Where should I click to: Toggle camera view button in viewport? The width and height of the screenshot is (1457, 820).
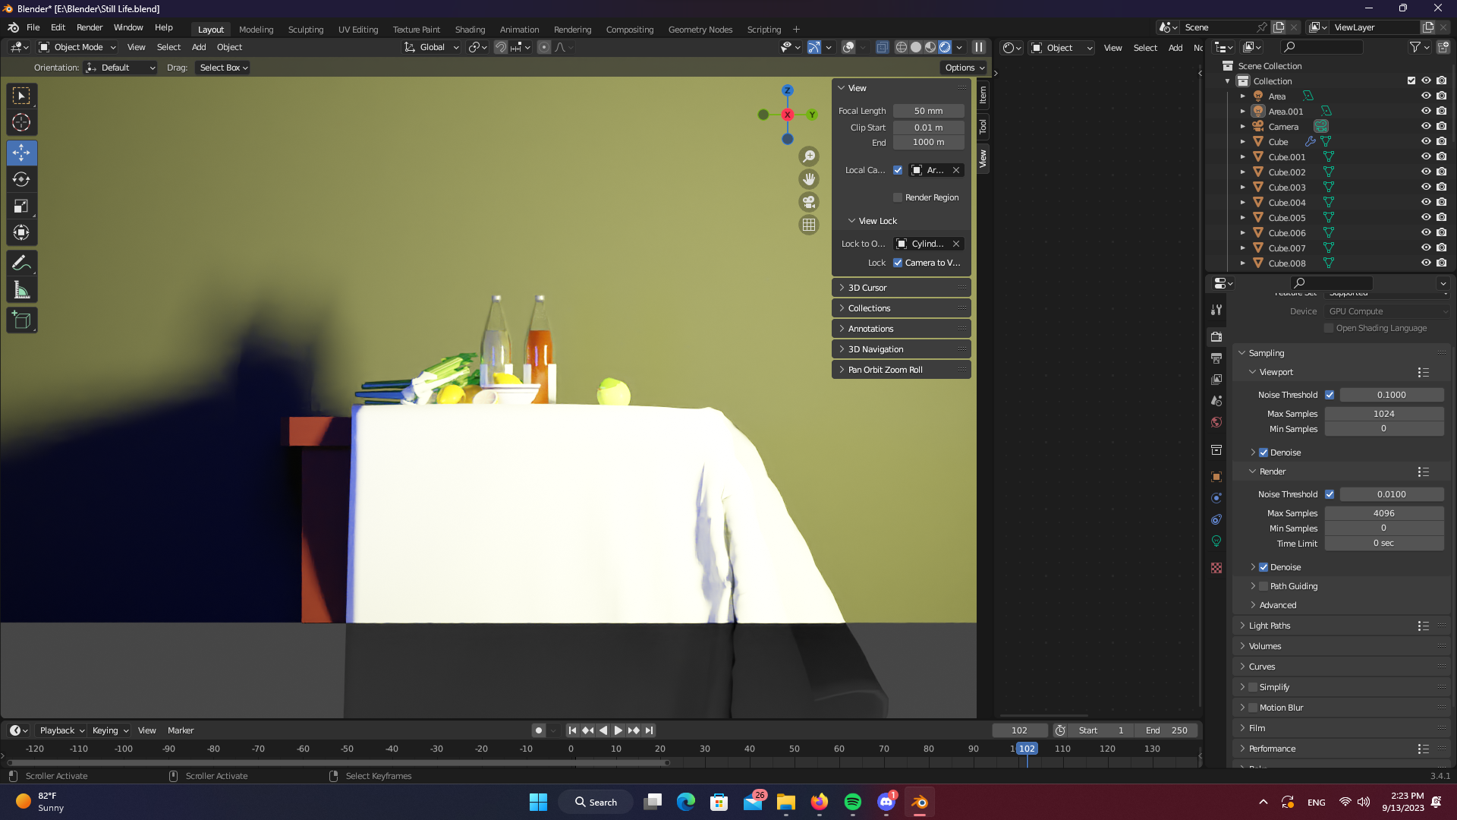pyautogui.click(x=809, y=202)
